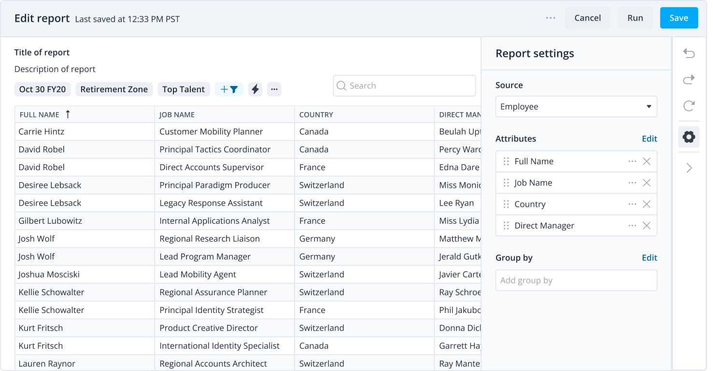Click Lee Ryan in Direct Manager column
The image size is (713, 371).
tap(456, 203)
